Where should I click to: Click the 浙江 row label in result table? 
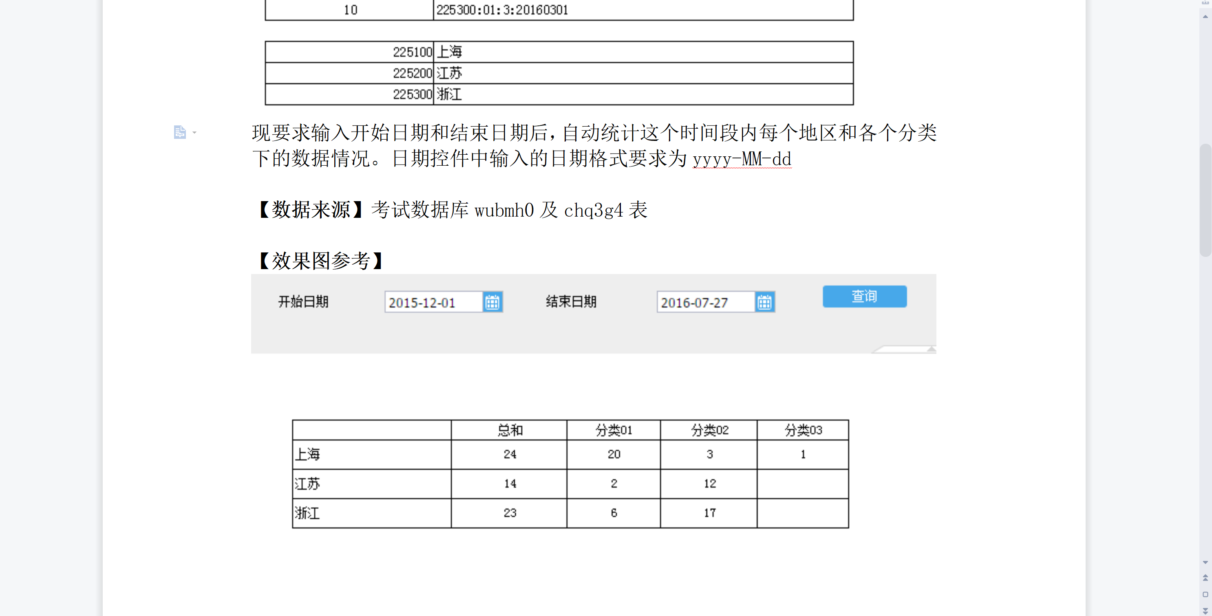pyautogui.click(x=372, y=513)
